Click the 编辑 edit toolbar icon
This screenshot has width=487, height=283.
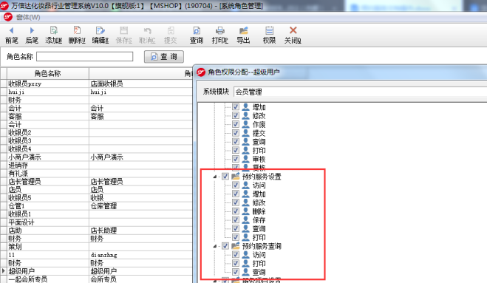click(x=100, y=35)
